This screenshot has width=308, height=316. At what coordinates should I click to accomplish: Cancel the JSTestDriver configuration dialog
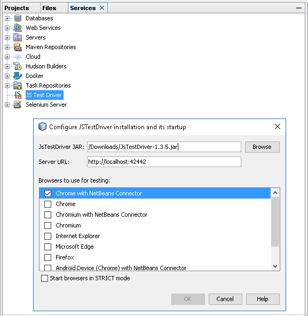(x=225, y=299)
